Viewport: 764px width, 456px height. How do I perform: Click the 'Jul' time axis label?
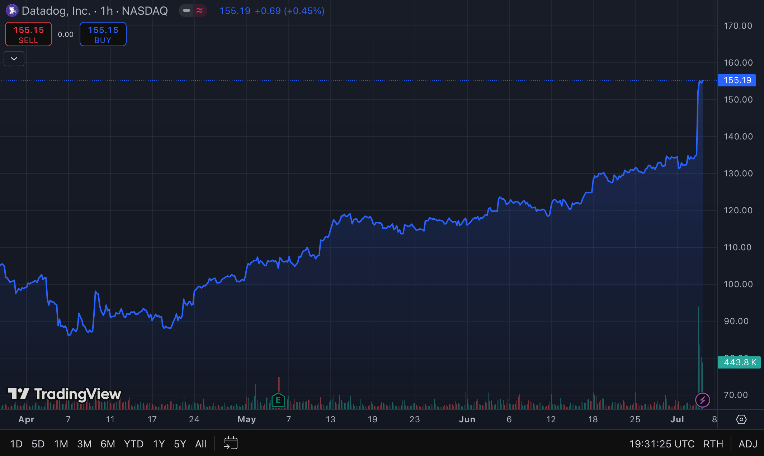pyautogui.click(x=677, y=419)
